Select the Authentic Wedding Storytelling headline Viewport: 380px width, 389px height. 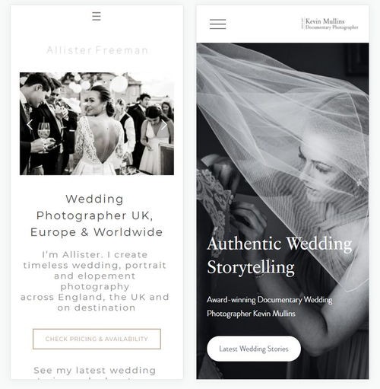(279, 255)
